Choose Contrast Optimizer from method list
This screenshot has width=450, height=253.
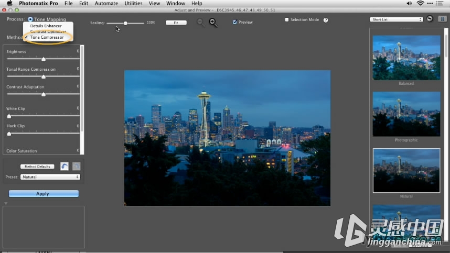coord(48,31)
